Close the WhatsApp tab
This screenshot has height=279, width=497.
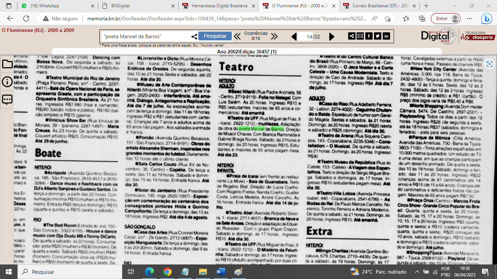click(92, 6)
